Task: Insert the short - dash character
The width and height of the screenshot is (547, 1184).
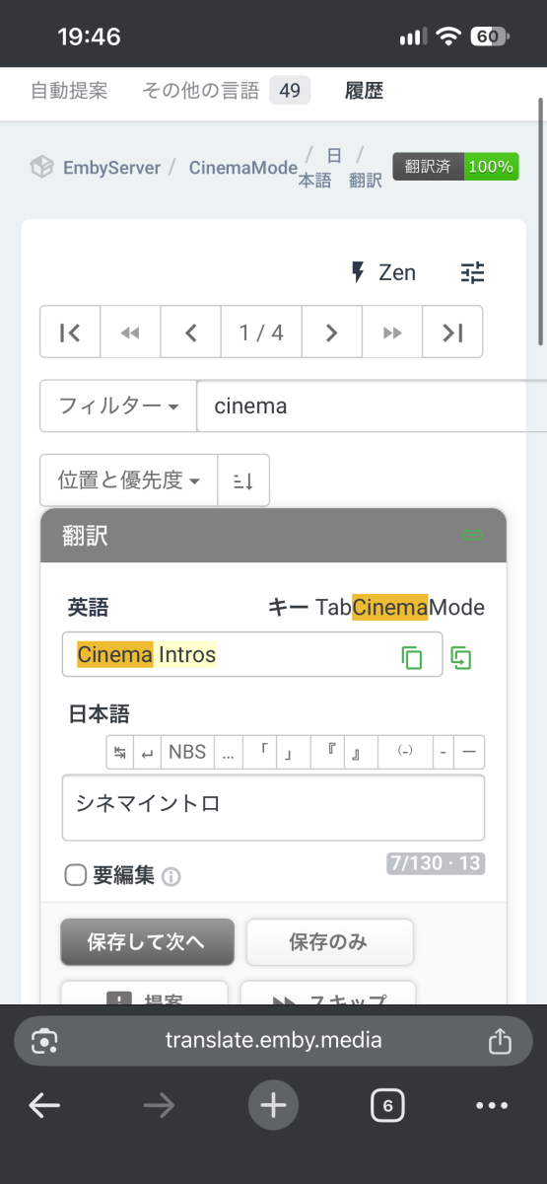Action: pyautogui.click(x=443, y=752)
